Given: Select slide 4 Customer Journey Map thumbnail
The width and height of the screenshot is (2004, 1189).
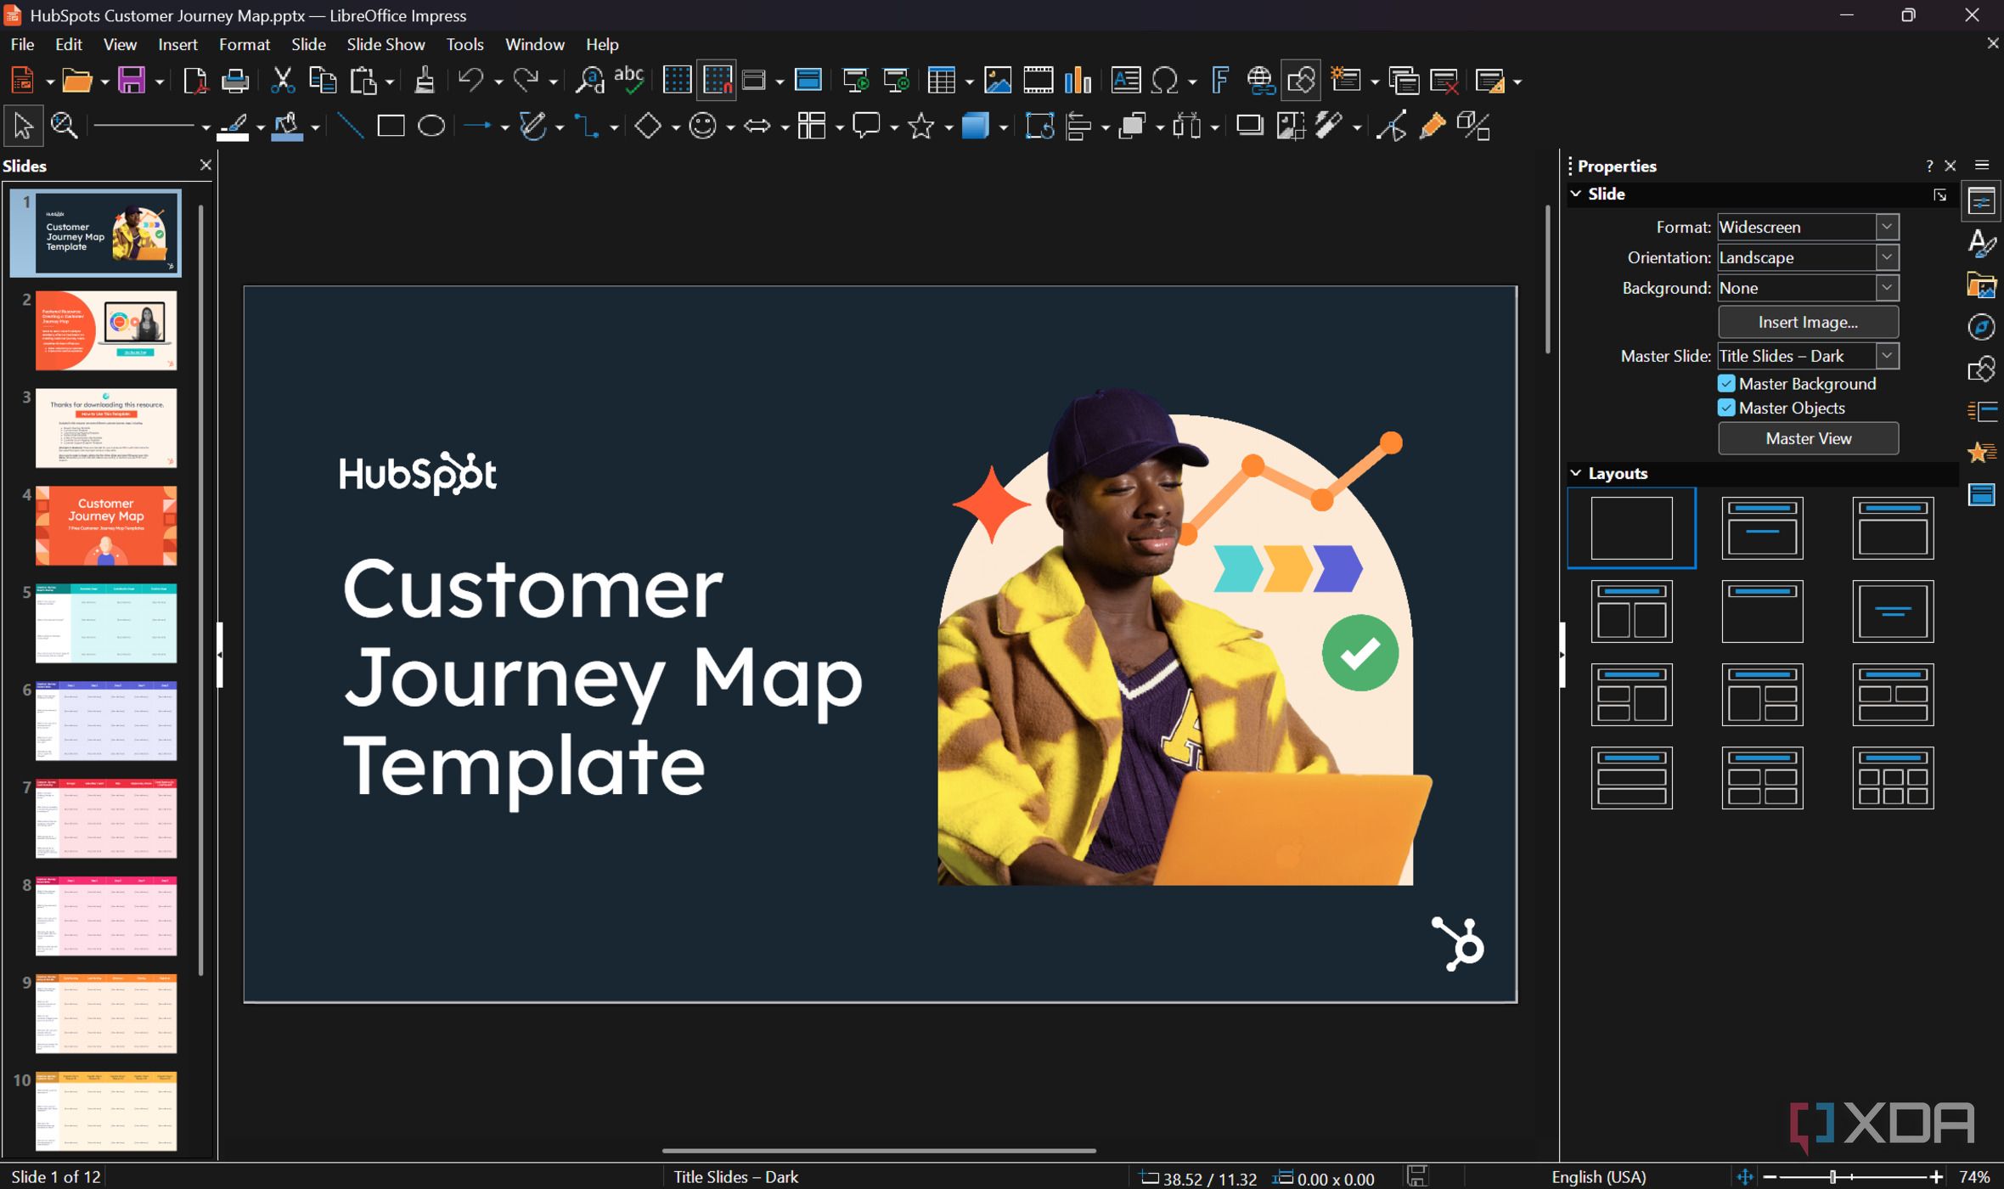Looking at the screenshot, I should click(106, 526).
